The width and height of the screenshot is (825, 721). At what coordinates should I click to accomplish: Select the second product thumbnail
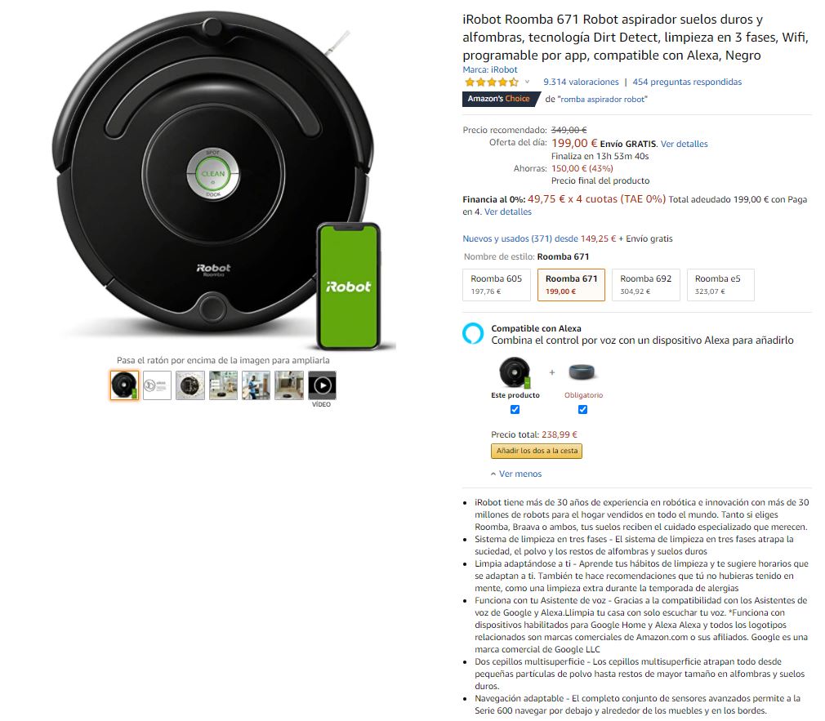coord(158,385)
